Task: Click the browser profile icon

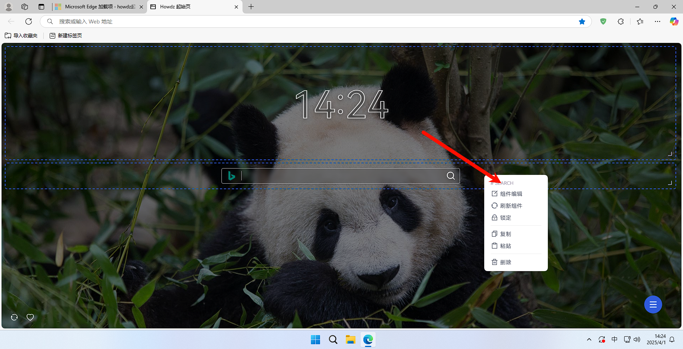Action: click(9, 7)
